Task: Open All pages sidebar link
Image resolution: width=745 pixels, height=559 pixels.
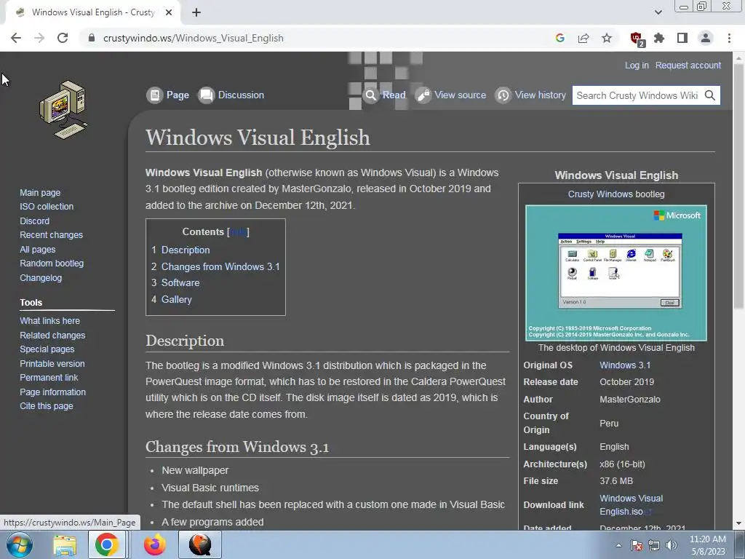Action: click(x=38, y=250)
